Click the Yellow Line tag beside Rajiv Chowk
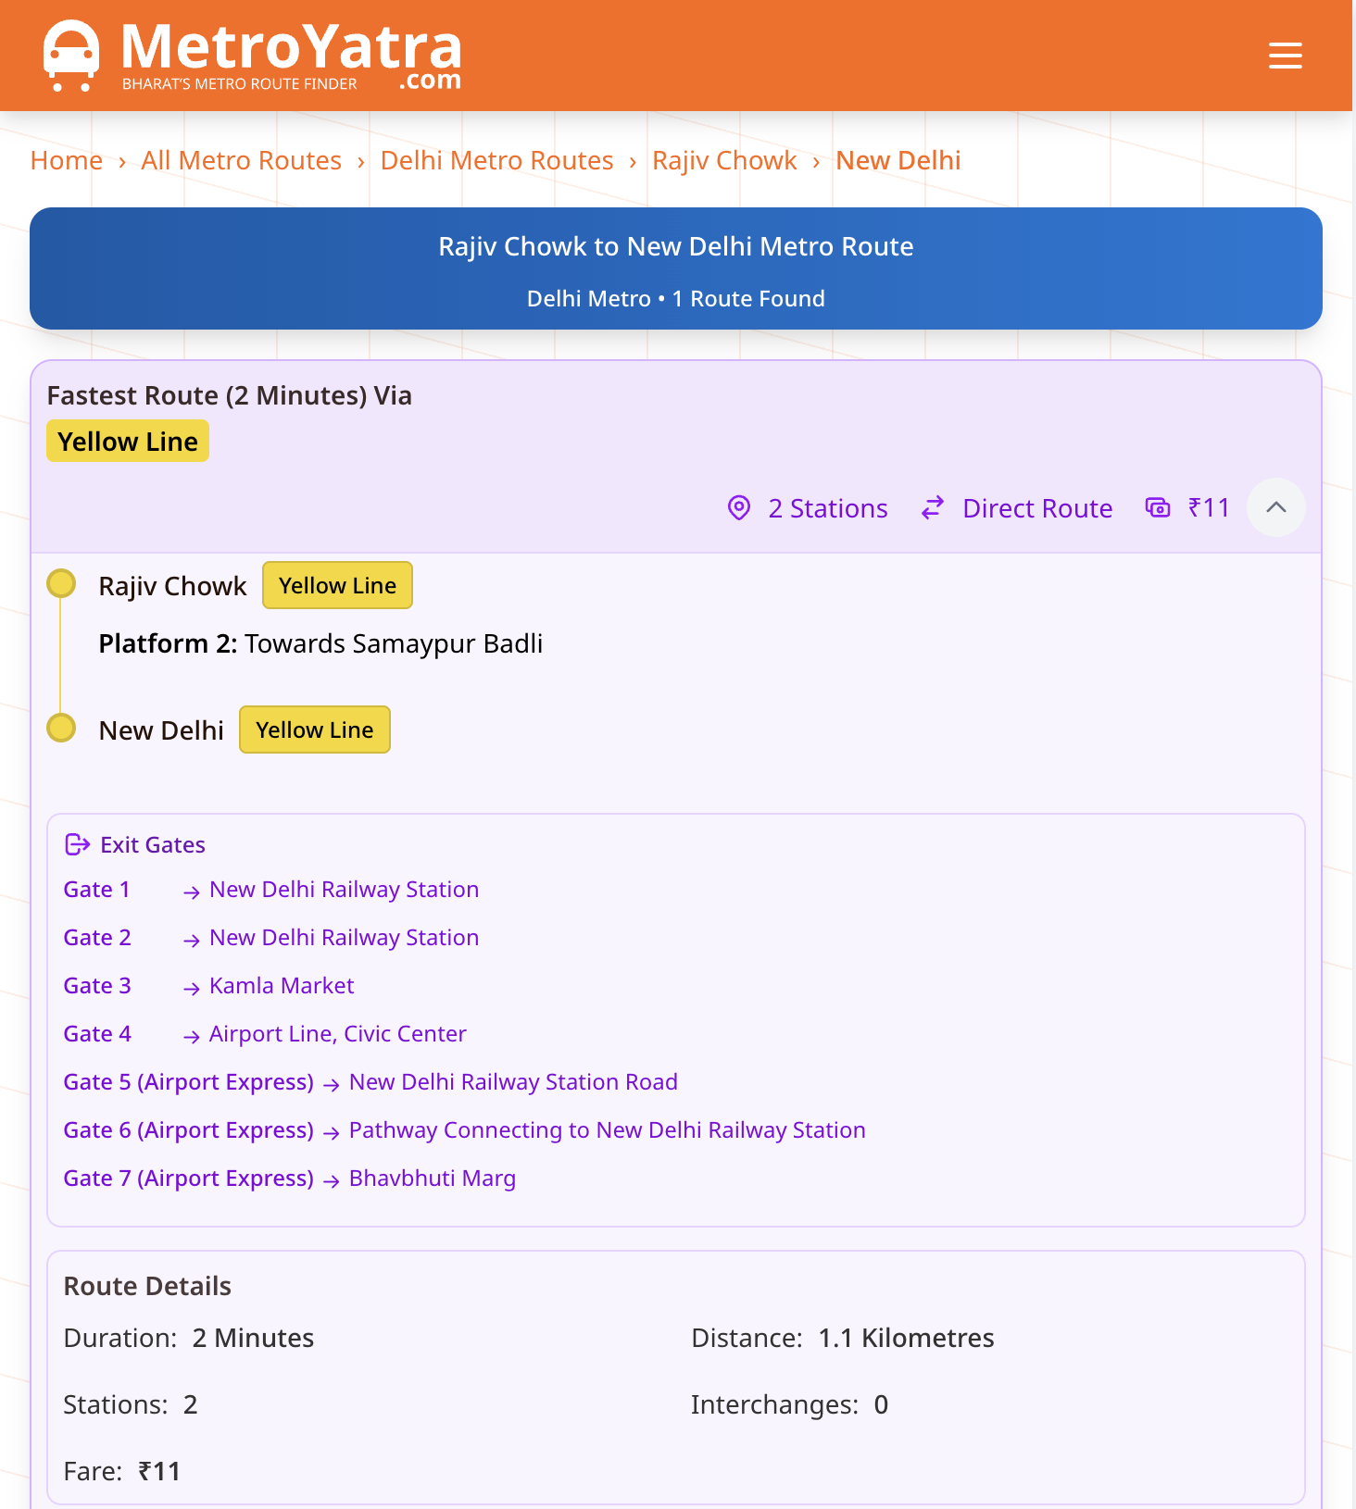Screen dimensions: 1356x1509 coord(337,585)
